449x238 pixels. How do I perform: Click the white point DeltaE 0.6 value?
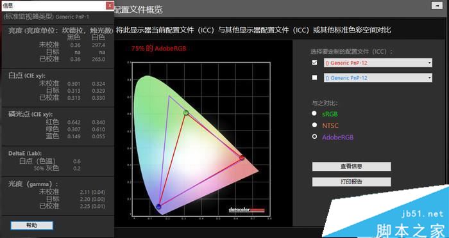pyautogui.click(x=77, y=161)
